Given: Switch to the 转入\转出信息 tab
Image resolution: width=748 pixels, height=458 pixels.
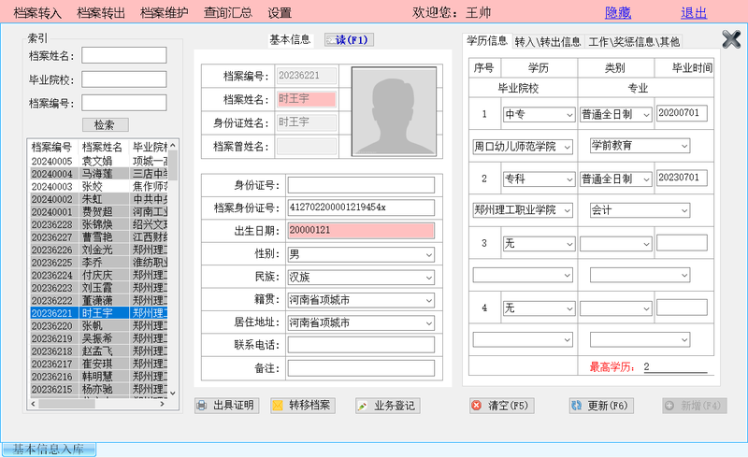Looking at the screenshot, I should click(x=548, y=42).
